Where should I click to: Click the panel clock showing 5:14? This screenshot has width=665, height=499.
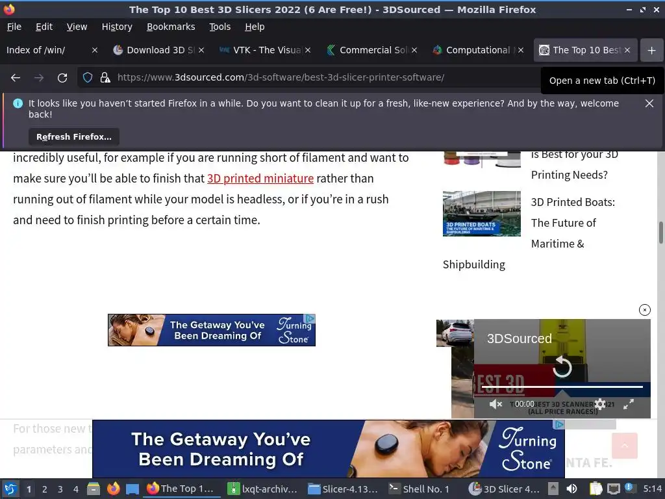pyautogui.click(x=652, y=489)
